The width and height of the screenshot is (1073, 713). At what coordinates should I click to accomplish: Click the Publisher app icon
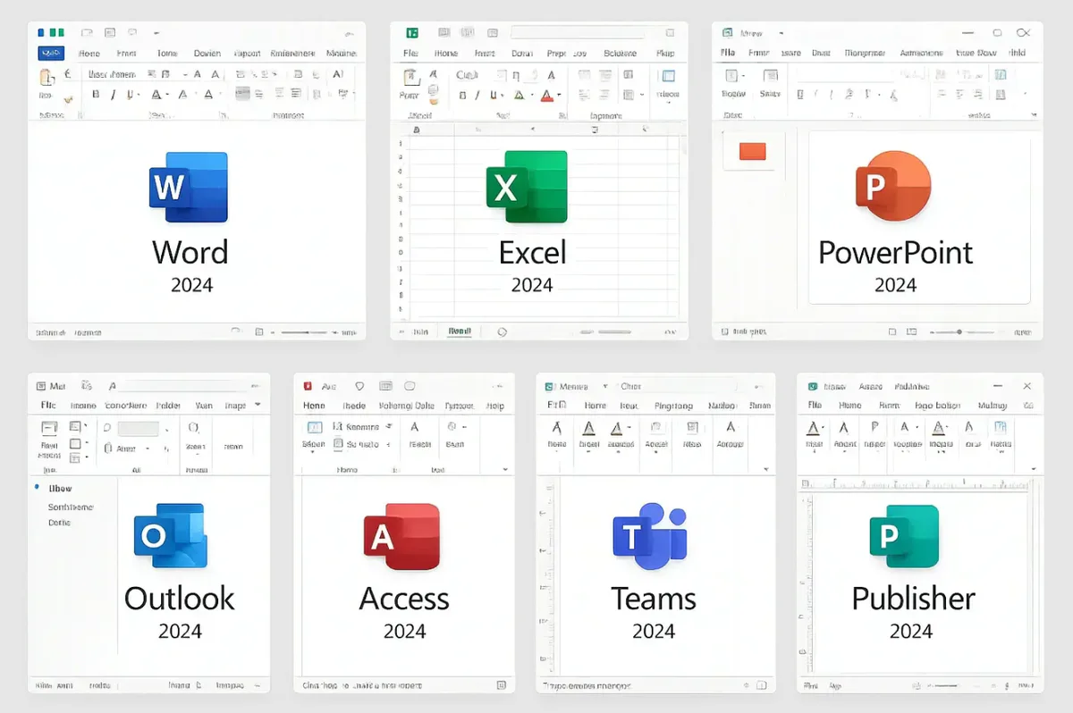pos(906,536)
